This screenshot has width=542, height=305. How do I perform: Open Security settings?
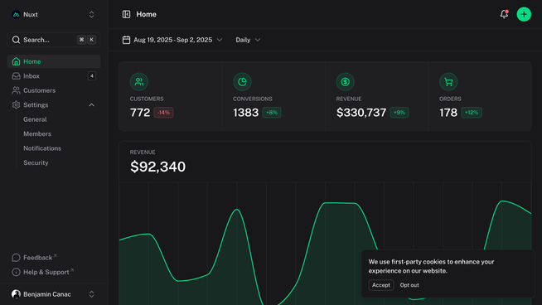[36, 163]
